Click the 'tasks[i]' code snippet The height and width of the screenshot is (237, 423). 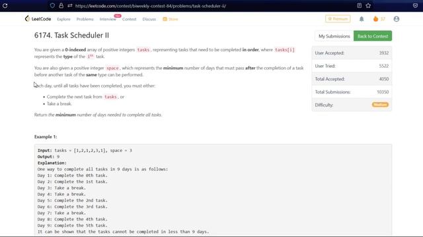click(x=285, y=50)
